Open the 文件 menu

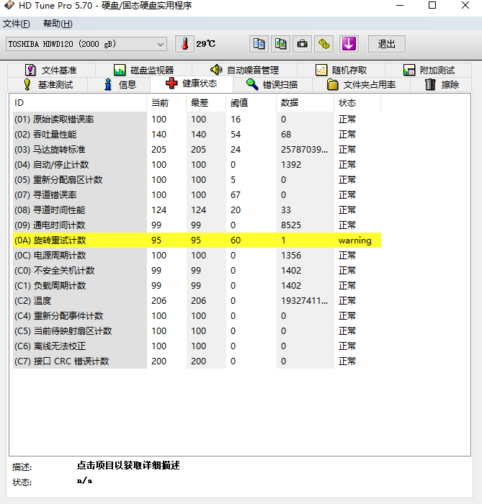click(x=17, y=24)
